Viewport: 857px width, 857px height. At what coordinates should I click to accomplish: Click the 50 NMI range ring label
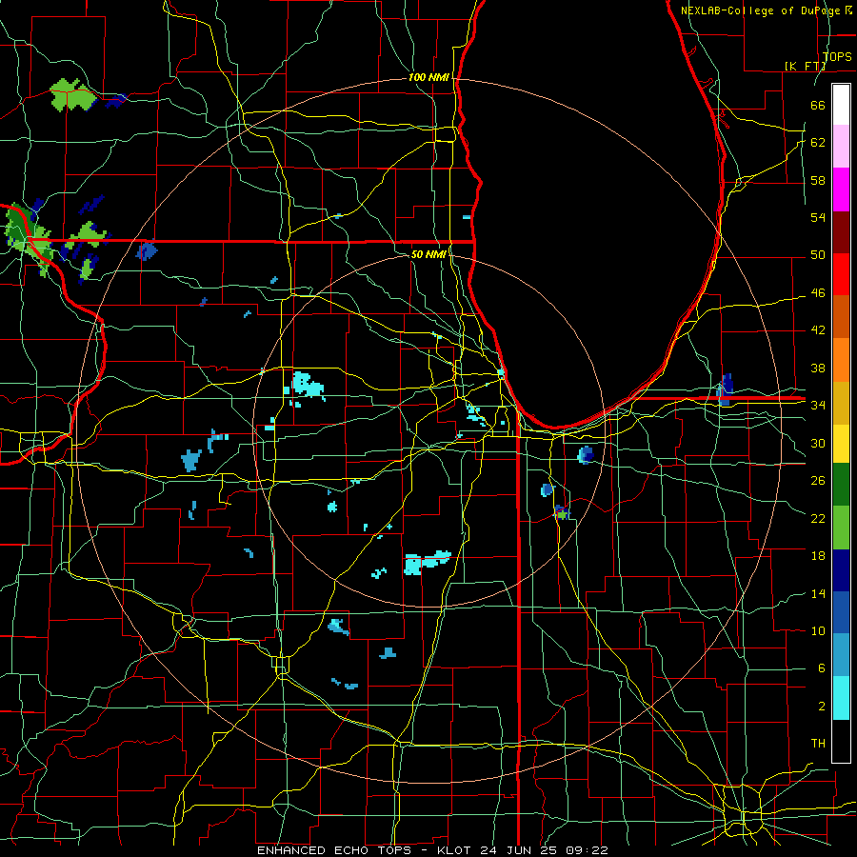pos(428,254)
